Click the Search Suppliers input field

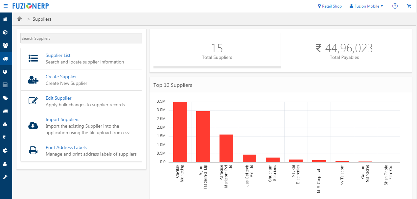click(x=81, y=38)
